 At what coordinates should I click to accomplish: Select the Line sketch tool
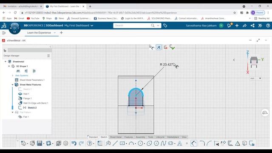point(115,143)
